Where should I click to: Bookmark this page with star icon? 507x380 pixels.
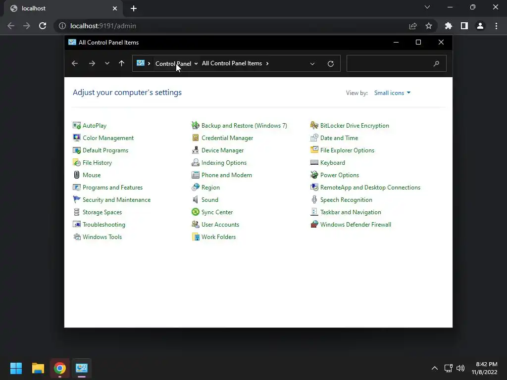pyautogui.click(x=429, y=26)
